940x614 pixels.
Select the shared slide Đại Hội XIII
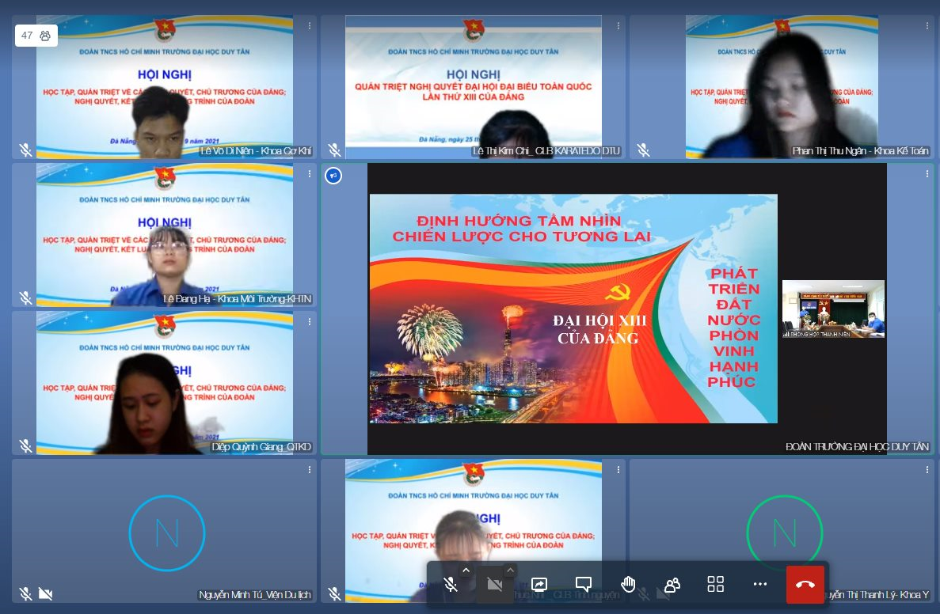[573, 309]
